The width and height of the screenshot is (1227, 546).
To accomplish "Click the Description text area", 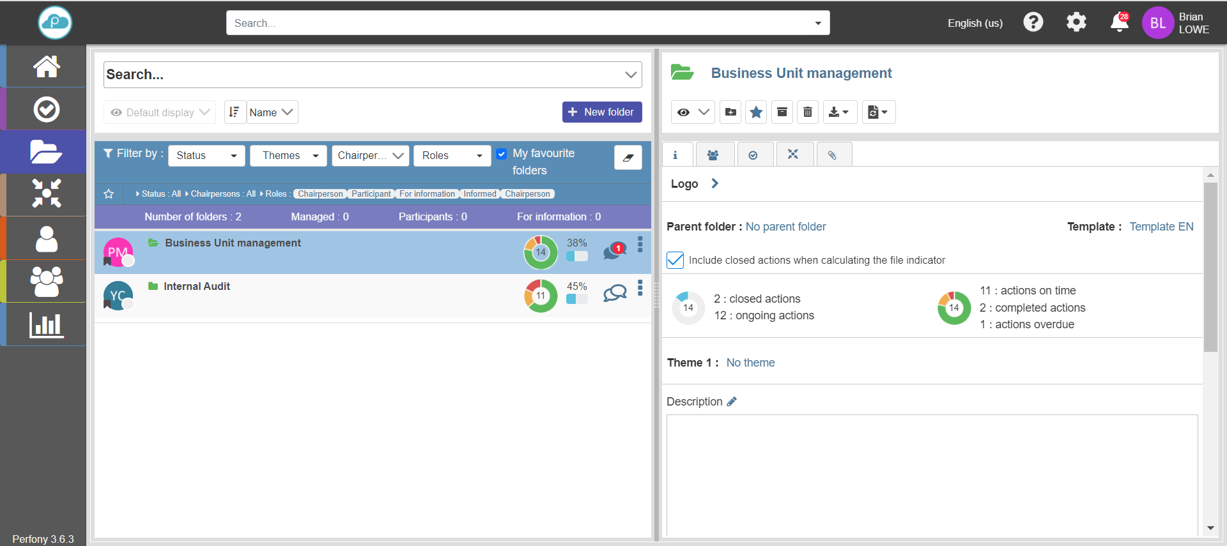I will [x=931, y=473].
